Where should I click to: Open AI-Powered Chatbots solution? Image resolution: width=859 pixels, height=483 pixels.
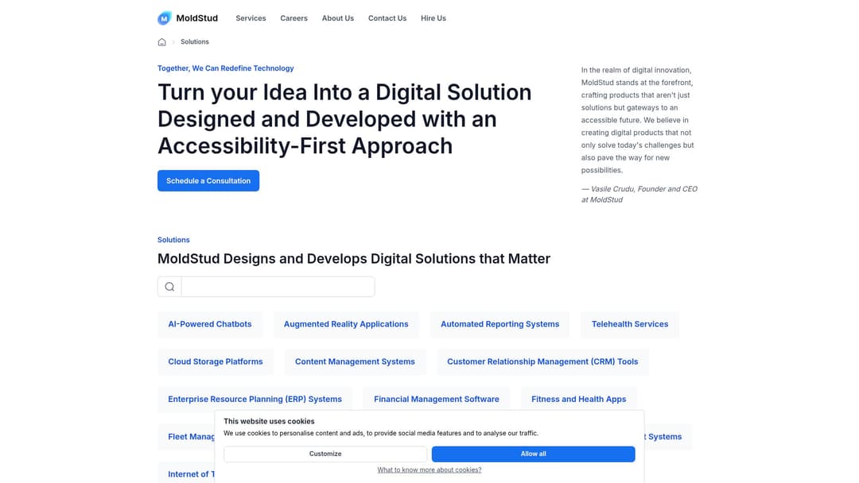point(210,324)
